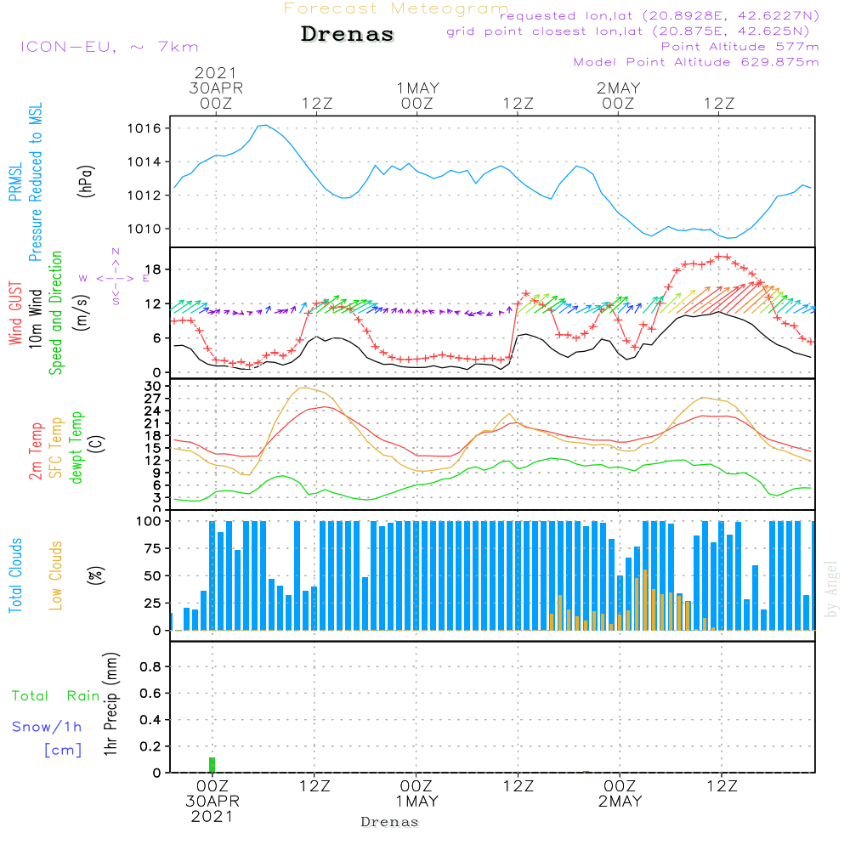Select the "00Z 1MAY" bottom axis label

(416, 794)
